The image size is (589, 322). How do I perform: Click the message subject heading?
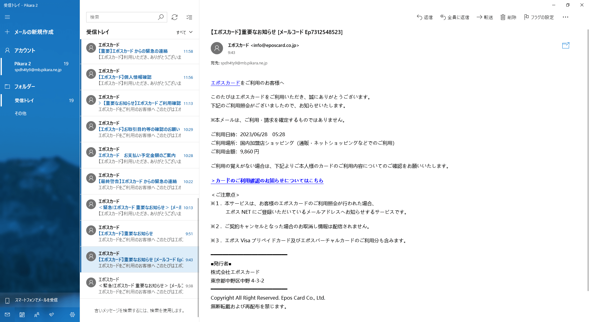[x=276, y=32]
